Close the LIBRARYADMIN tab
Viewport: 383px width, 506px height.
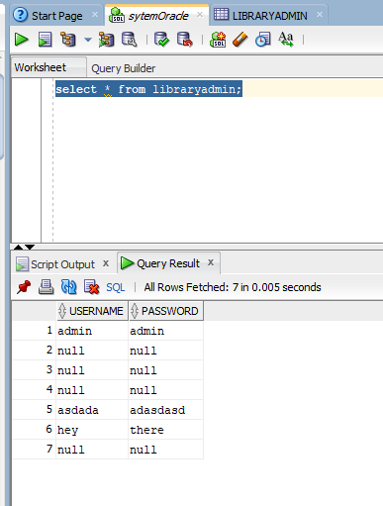(x=320, y=15)
